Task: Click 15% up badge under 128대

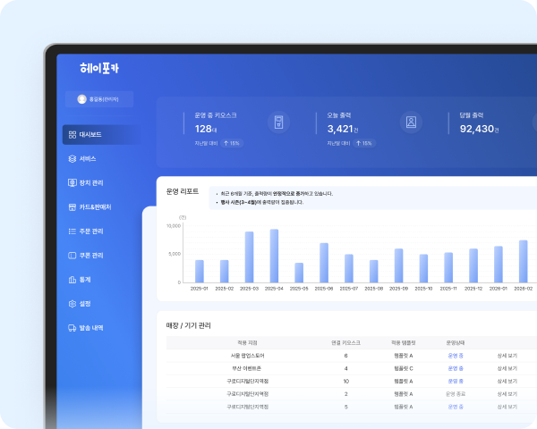Action: coord(232,143)
